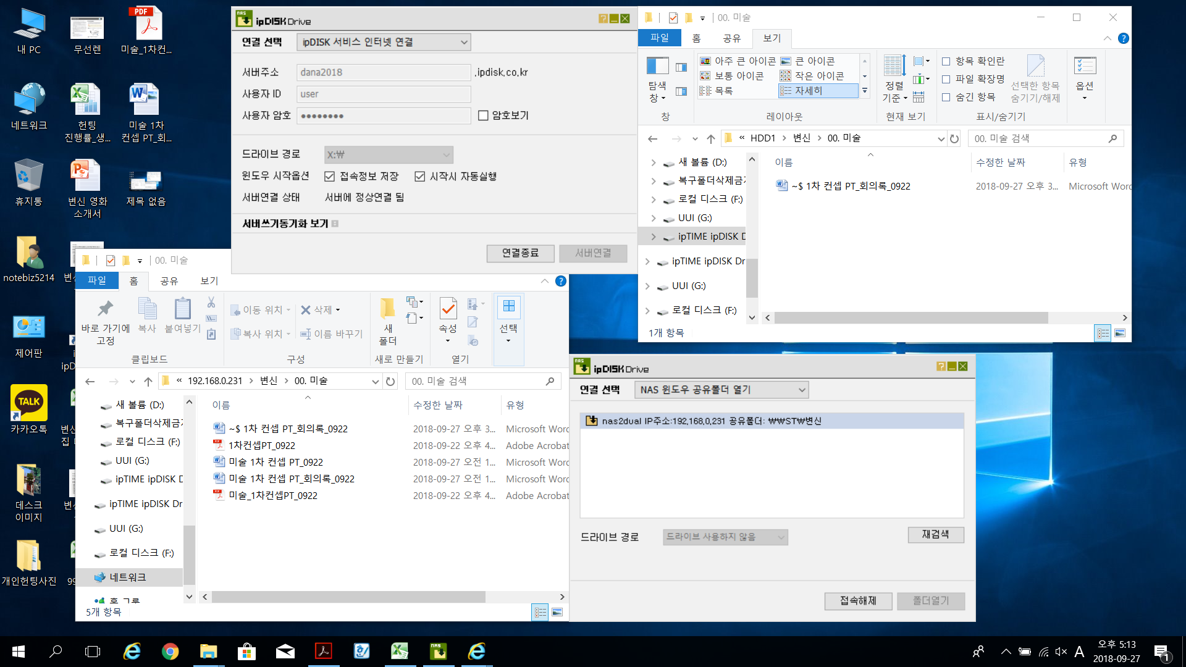
Task: Switch to View tab in lower explorer
Action: tap(209, 281)
